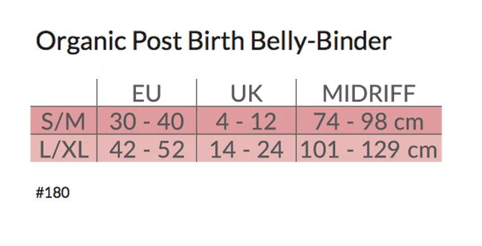This screenshot has height=246, width=482.
Task: Click the word Organic in the heading
Action: point(81,42)
